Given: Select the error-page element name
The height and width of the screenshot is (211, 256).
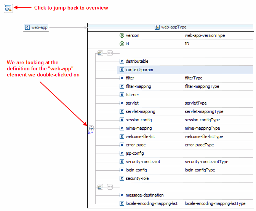Looking at the screenshot, I should (136, 145).
